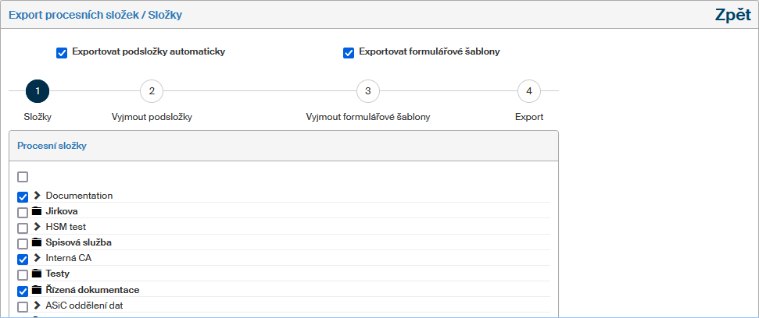This screenshot has width=759, height=318.
Task: Open the Vyjmout formulářové šablony step label
Action: click(368, 117)
